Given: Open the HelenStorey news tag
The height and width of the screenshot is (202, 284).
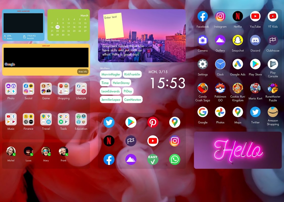Looking at the screenshot, I should [x=121, y=83].
